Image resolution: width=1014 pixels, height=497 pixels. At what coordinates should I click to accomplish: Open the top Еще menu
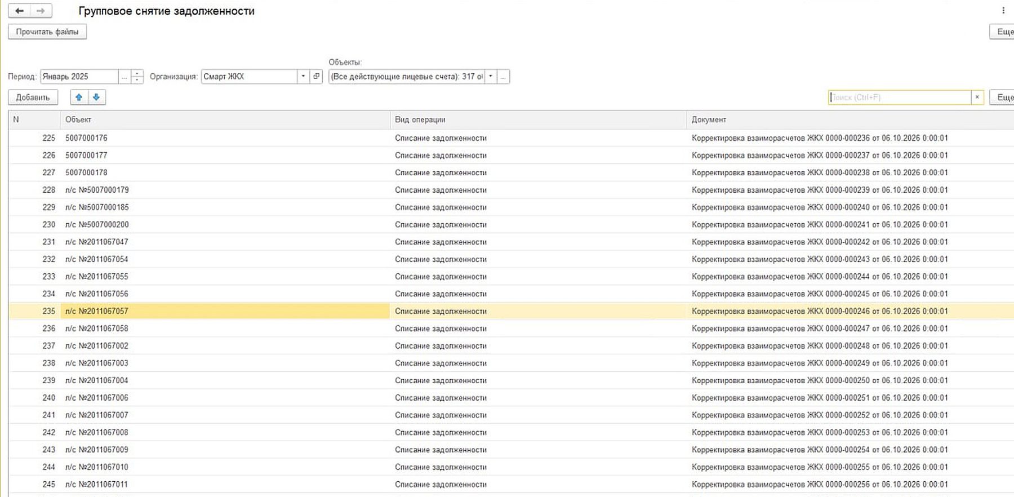coord(1003,32)
